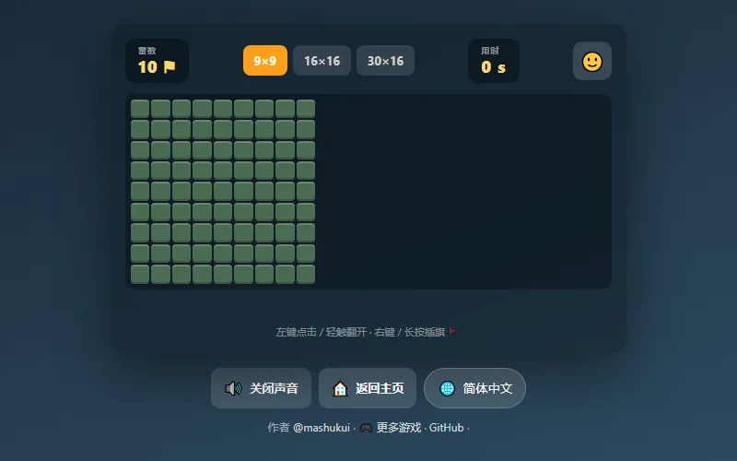Click the gamepad icon before 更多游戏
Viewport: 737px width, 461px height.
[x=366, y=428]
